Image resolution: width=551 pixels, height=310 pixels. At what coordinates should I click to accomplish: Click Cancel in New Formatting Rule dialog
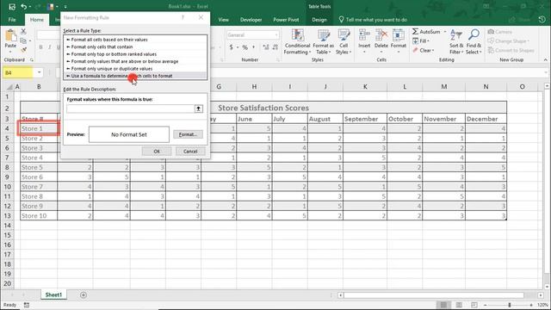coord(190,152)
